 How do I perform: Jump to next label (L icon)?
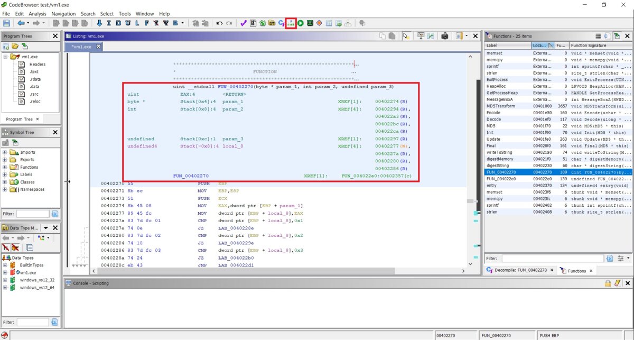pos(137,23)
